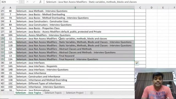Click cell 'Static variables, methods, blocks and classes' row 29
This screenshot has height=99, width=176.
(x=75, y=38)
